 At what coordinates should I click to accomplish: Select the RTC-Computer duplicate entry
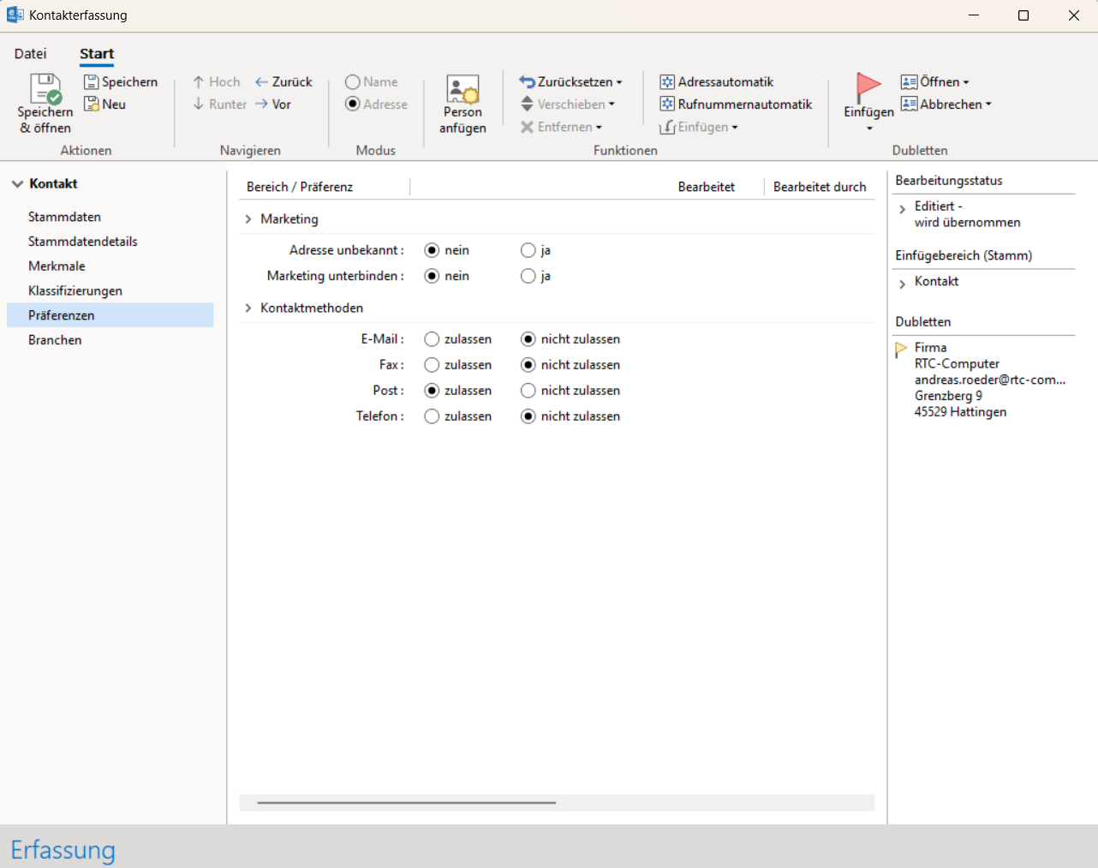tap(957, 364)
